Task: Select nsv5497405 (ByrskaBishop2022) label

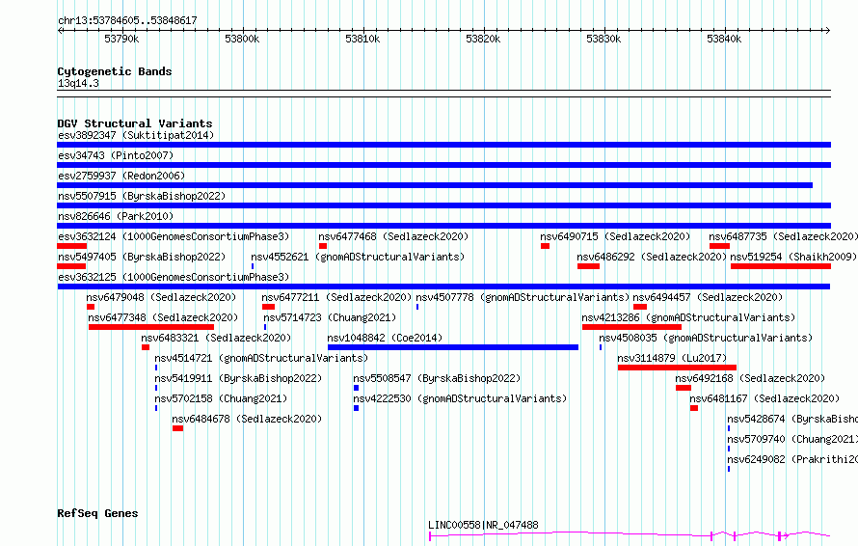Action: (x=142, y=257)
